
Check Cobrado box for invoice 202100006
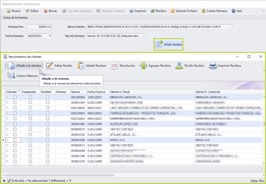[x=15, y=97]
